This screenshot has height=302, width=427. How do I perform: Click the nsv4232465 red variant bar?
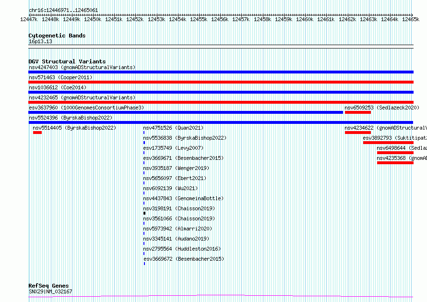coord(221,102)
